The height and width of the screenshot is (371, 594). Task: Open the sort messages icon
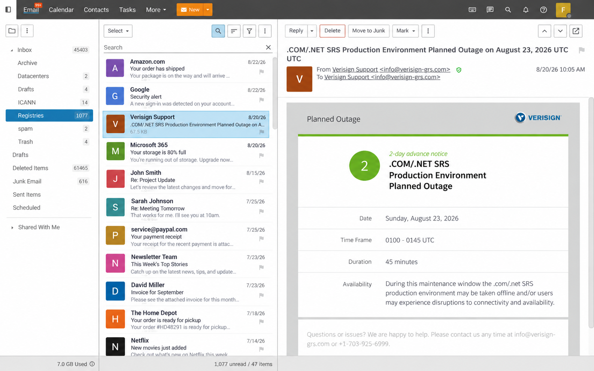pos(234,31)
